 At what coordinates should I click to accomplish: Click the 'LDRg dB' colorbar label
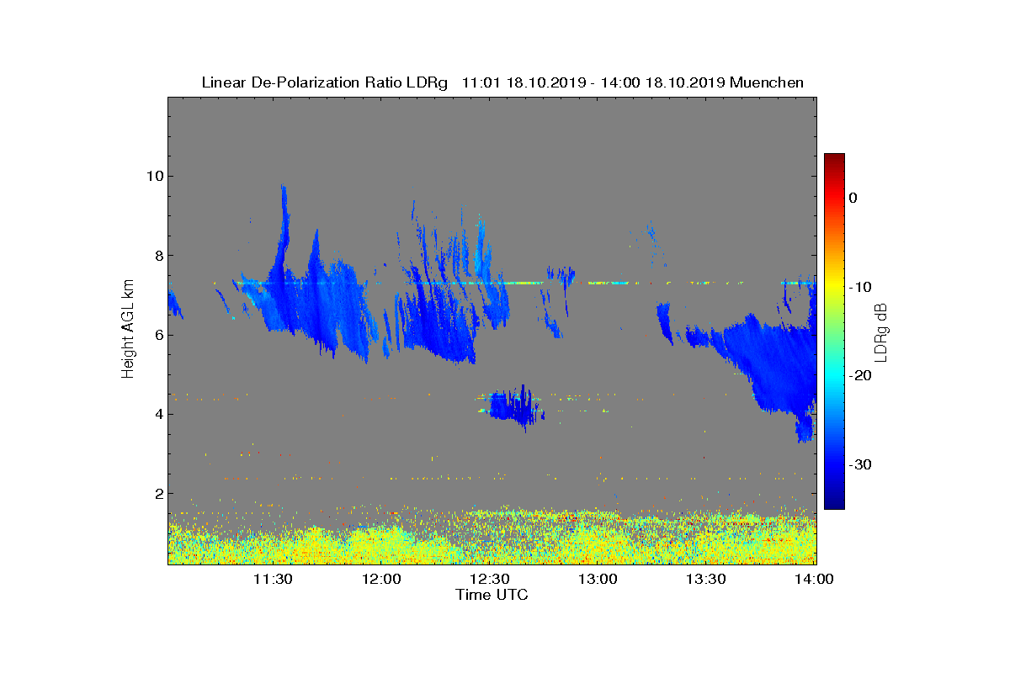(x=880, y=332)
